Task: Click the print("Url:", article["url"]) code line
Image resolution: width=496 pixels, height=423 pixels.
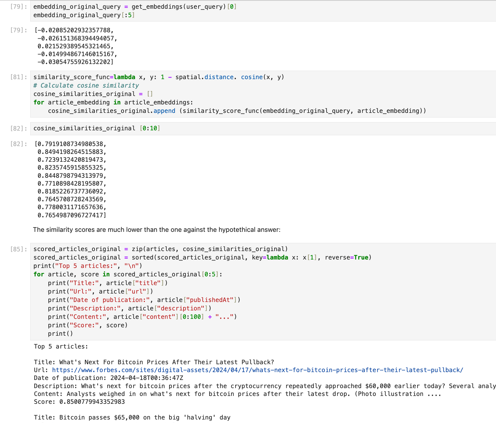Action: (101, 292)
